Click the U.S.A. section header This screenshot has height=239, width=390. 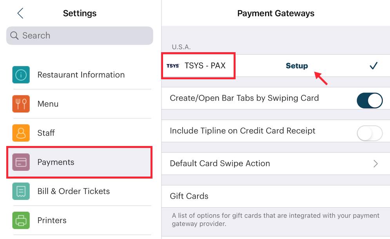[x=181, y=47]
